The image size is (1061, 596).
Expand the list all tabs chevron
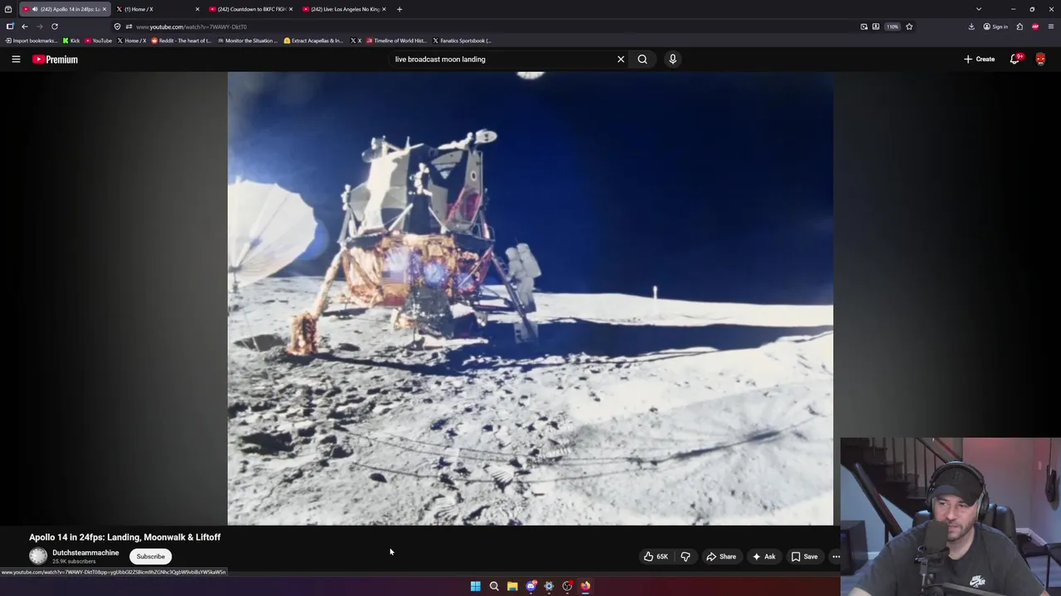click(x=979, y=9)
